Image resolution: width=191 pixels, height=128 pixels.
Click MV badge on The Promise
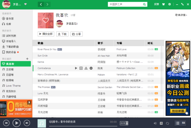pyautogui.click(x=53, y=87)
